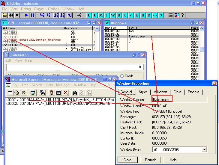Image resolution: width=219 pixels, height=165 pixels.
Task: Click the Step into toolbar icon
Action: pos(42,15)
